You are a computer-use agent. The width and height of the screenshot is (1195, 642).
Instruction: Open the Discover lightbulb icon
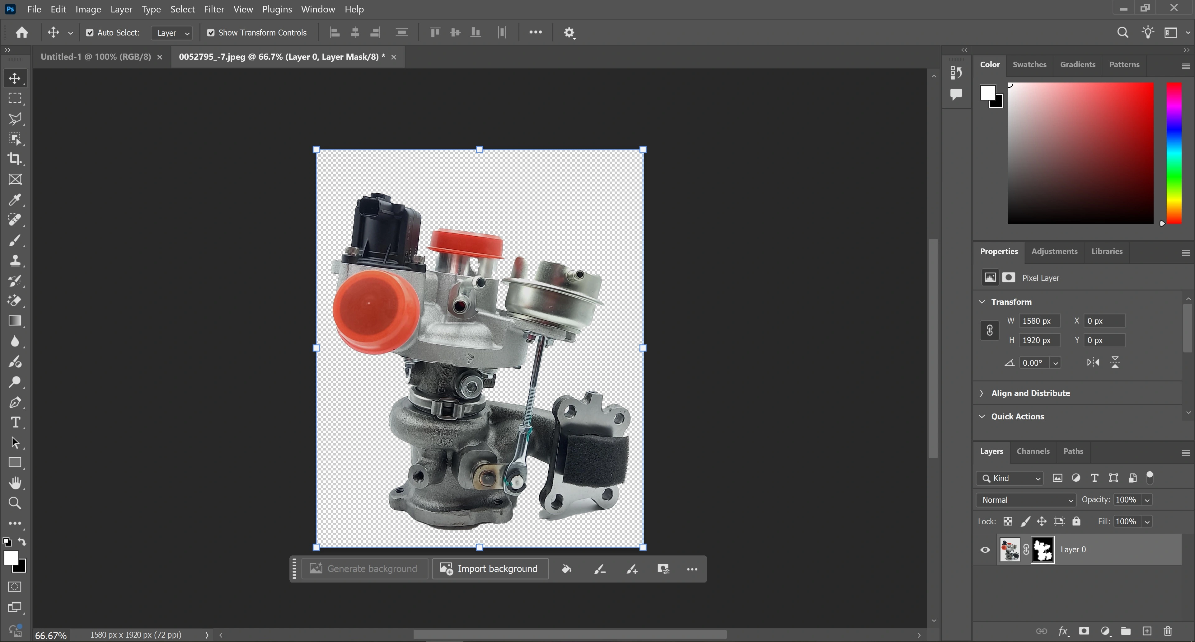coord(1148,32)
